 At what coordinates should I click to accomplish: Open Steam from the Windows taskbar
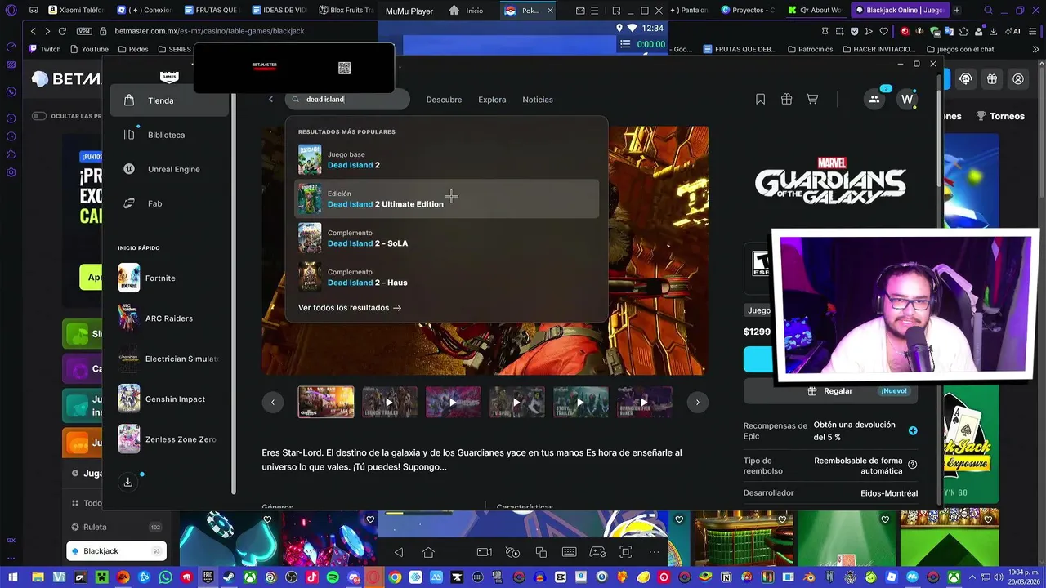pos(228,577)
